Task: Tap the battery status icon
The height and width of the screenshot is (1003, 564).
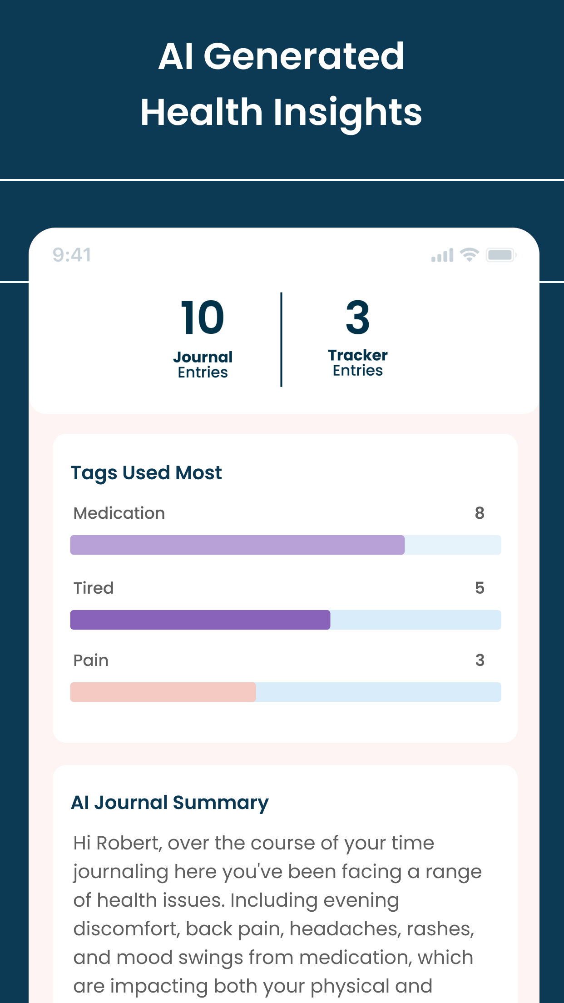Action: click(x=501, y=255)
